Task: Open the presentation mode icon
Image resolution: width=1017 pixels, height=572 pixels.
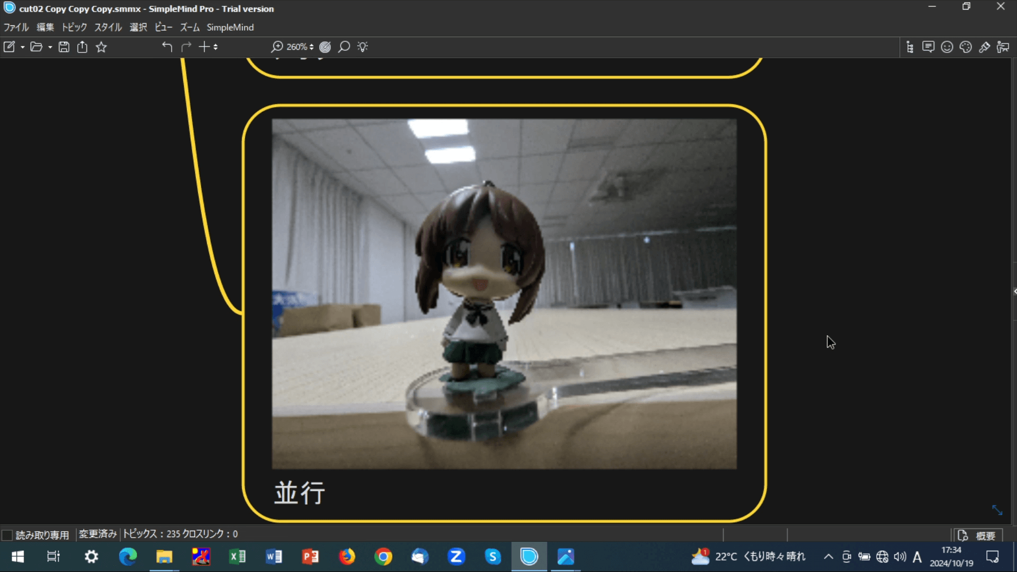Action: pyautogui.click(x=1003, y=47)
